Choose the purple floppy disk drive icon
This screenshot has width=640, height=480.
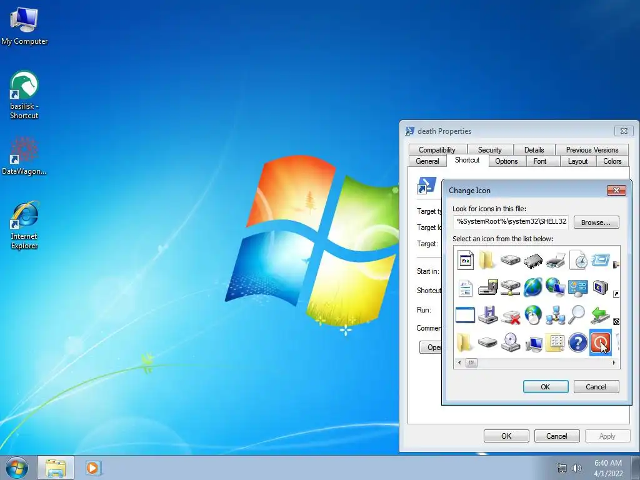coord(487,315)
